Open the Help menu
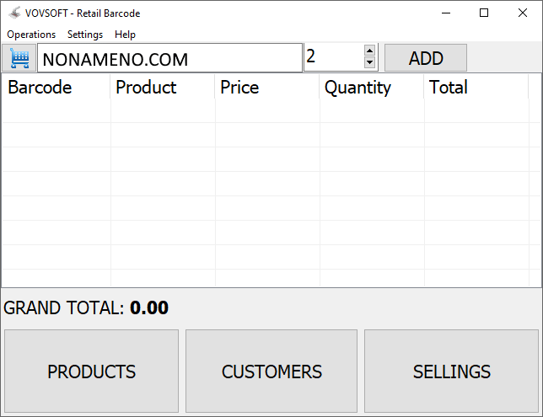Viewport: 543px width, 417px height. tap(125, 35)
